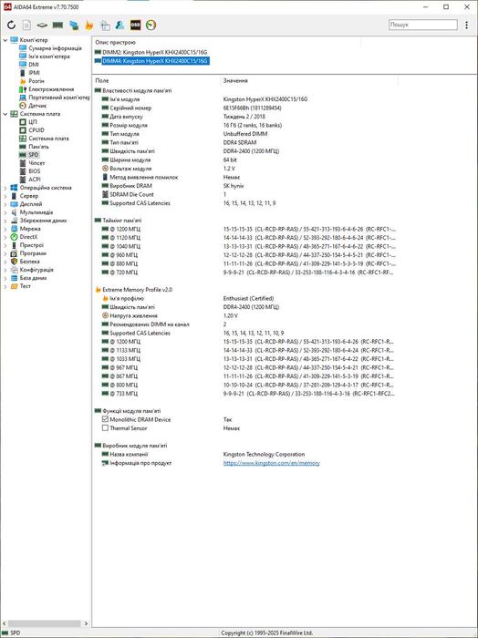This screenshot has width=478, height=638.
Task: Launch the flame stability test icon
Action: tap(88, 26)
